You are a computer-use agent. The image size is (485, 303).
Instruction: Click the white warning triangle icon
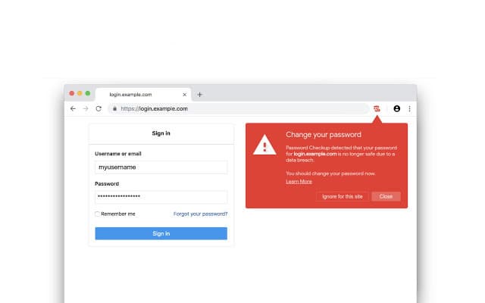pos(264,145)
